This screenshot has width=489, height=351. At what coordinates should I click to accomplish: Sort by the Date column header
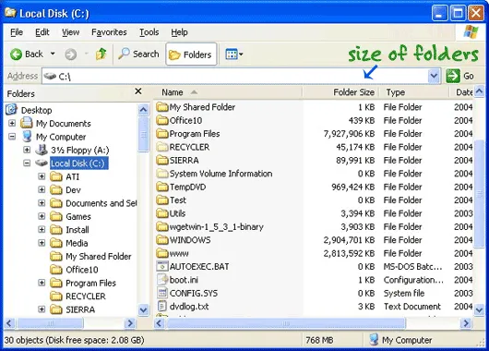(461, 92)
